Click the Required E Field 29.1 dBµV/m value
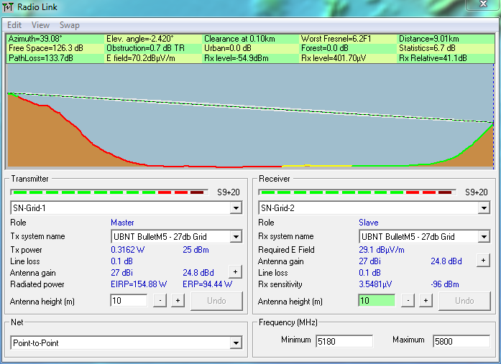The height and width of the screenshot is (364, 501). pos(382,250)
